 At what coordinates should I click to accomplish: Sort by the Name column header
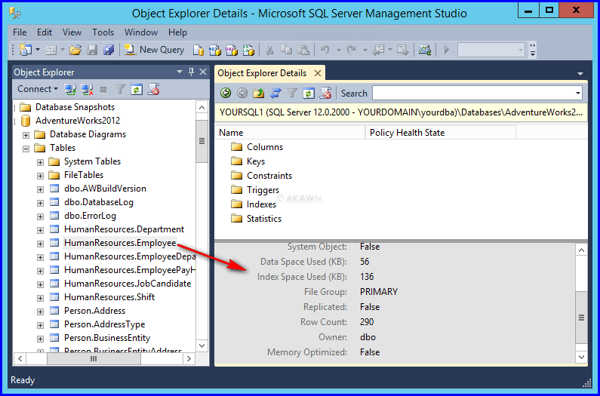(290, 133)
